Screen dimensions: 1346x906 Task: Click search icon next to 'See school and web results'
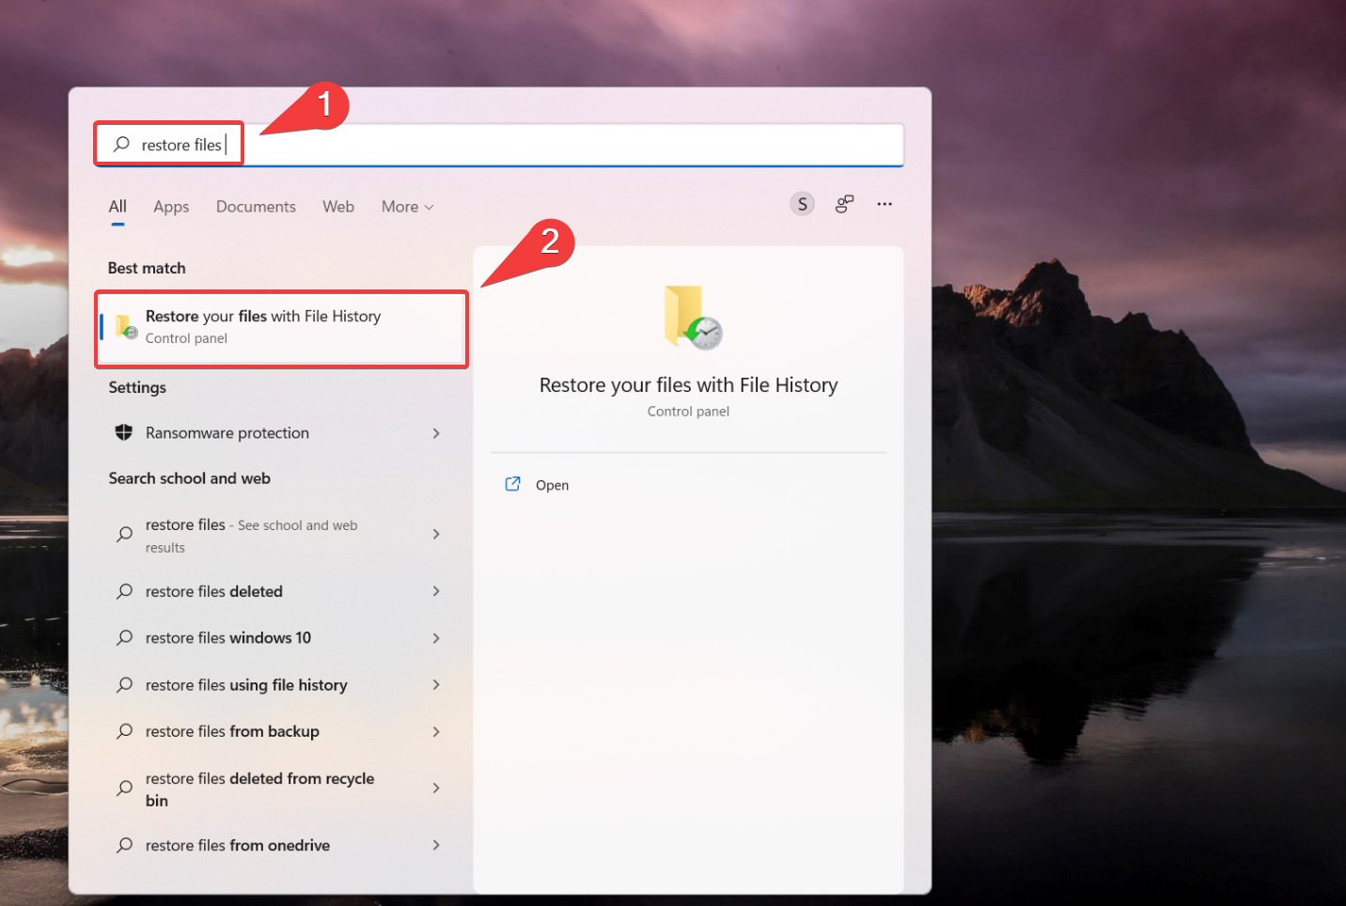tap(124, 534)
